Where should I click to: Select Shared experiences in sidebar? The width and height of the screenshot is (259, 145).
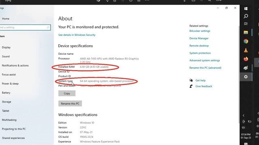coord(13,138)
